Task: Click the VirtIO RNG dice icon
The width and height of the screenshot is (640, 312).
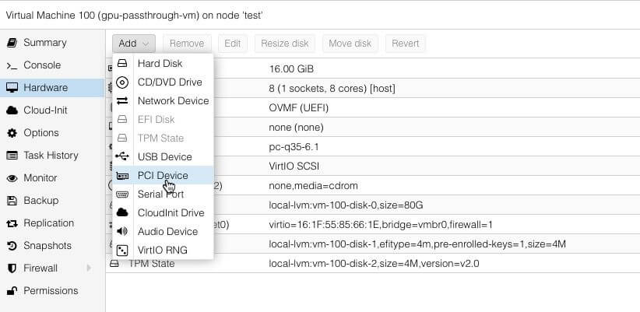Action: (x=122, y=250)
